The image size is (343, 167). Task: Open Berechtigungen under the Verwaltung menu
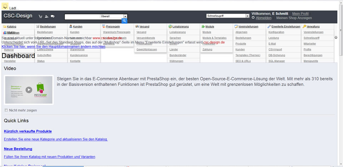pos(313,55)
